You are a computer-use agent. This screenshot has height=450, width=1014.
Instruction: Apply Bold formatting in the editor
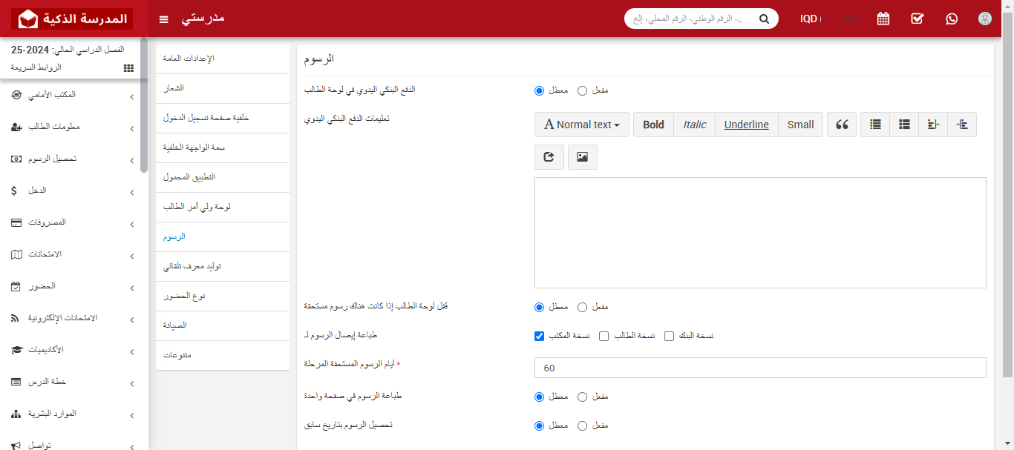tap(652, 124)
